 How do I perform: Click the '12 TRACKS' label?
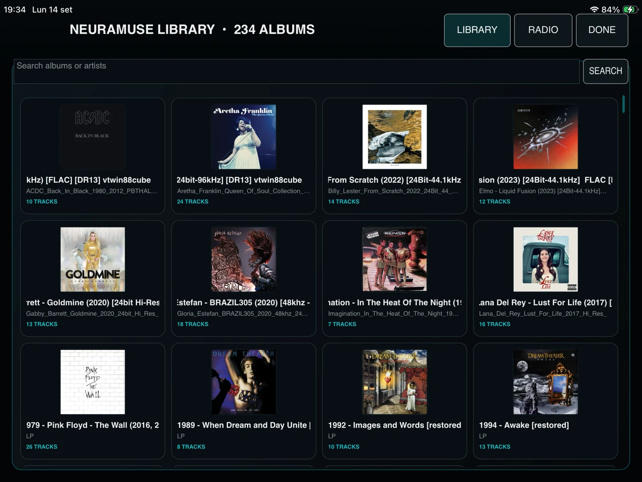tap(495, 201)
